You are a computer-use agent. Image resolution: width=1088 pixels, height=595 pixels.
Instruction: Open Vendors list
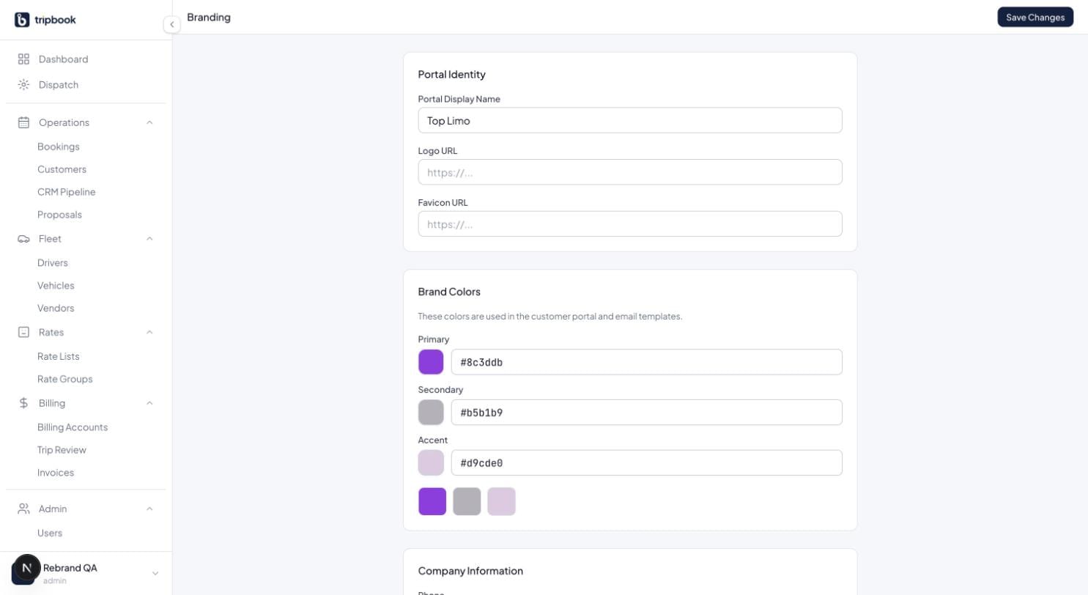tap(56, 308)
